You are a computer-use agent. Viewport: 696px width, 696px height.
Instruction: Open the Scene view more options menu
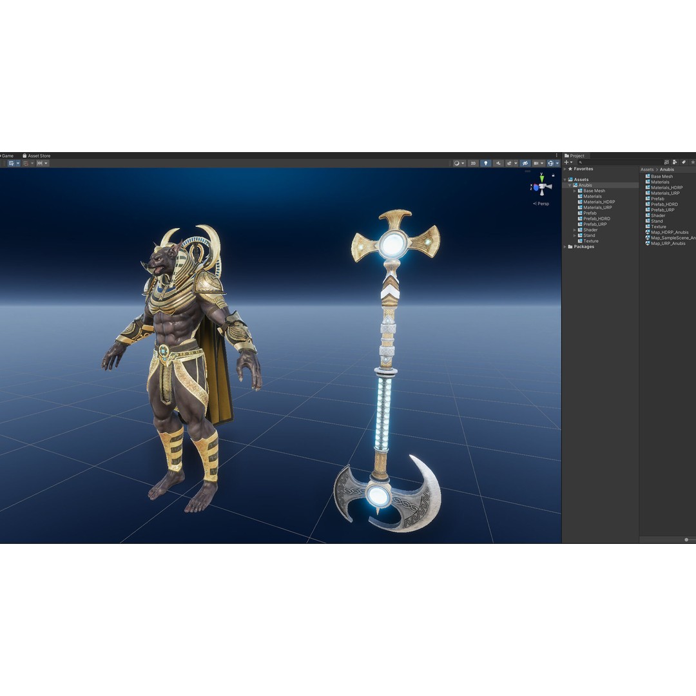[557, 156]
